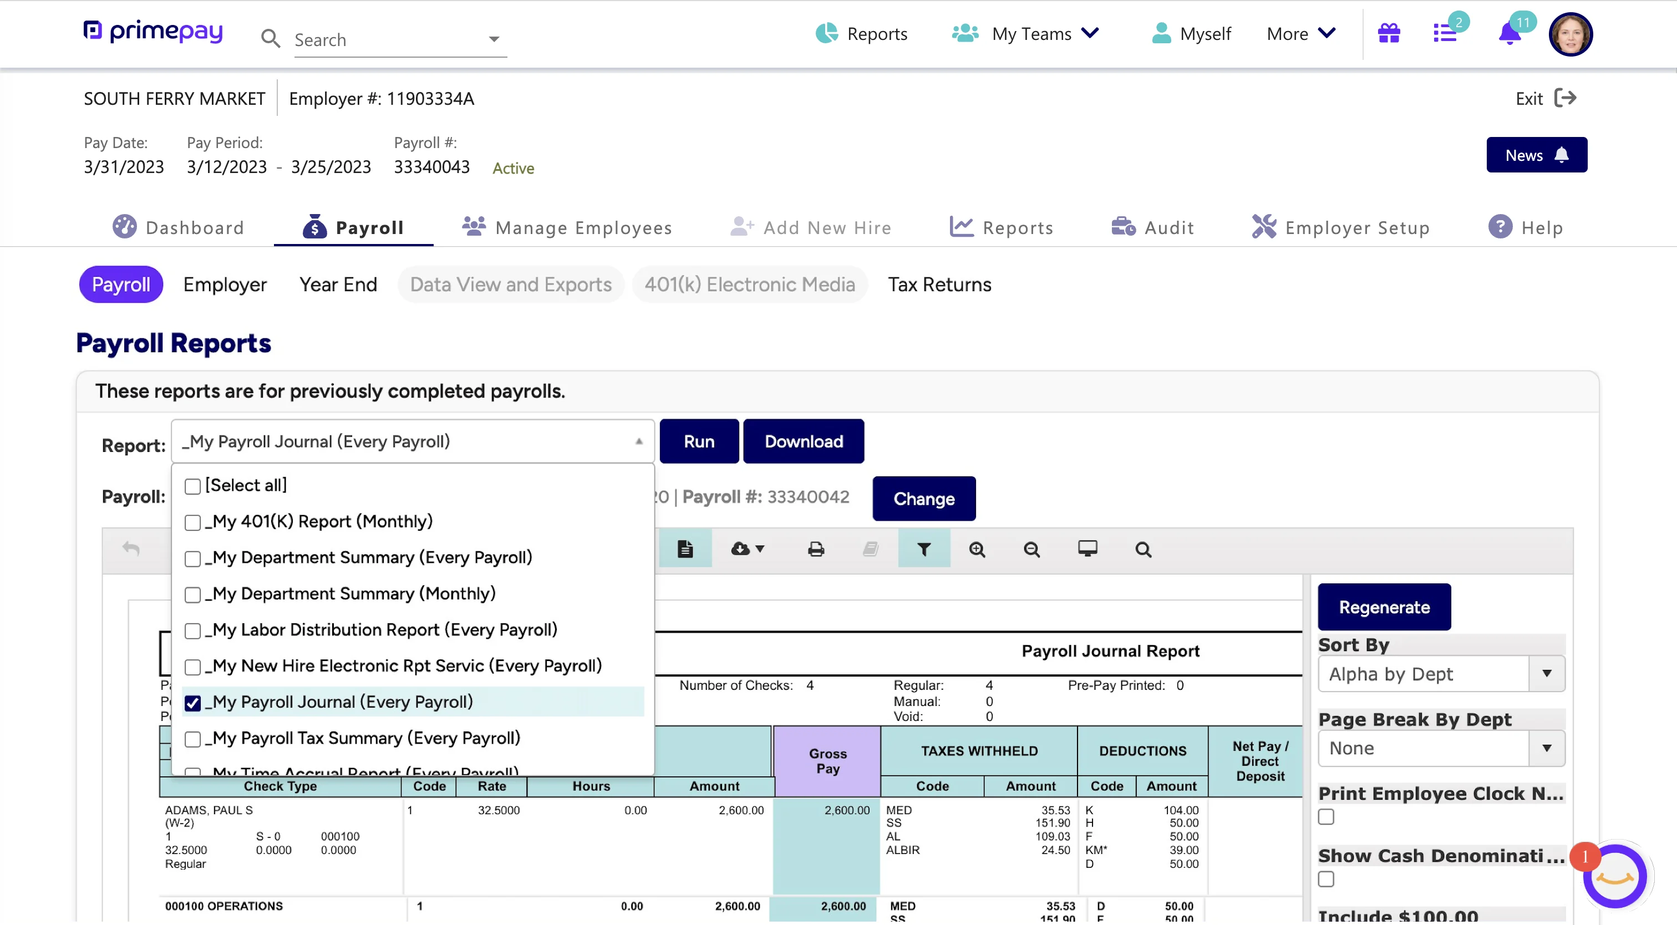
Task: Open Data View and Exports tab
Action: 510,284
